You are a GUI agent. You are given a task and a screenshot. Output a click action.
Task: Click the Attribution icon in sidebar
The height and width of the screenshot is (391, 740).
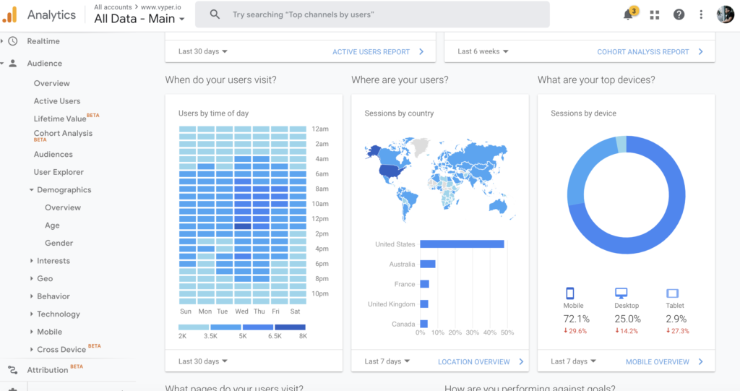tap(12, 370)
